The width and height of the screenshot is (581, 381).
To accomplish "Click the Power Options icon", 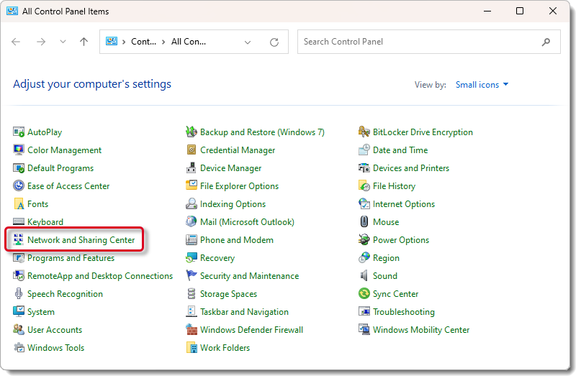I will point(364,239).
